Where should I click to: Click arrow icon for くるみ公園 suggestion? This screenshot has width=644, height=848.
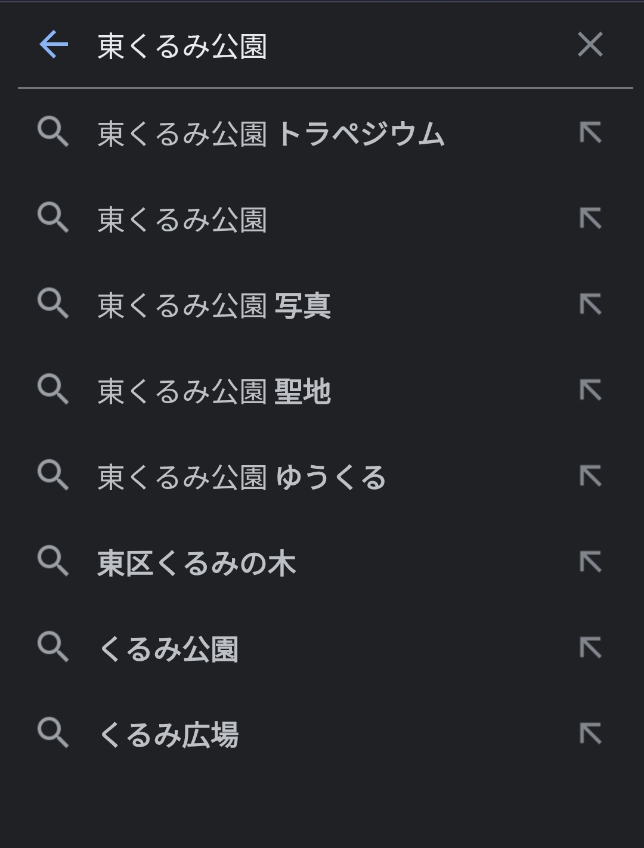[x=590, y=648]
